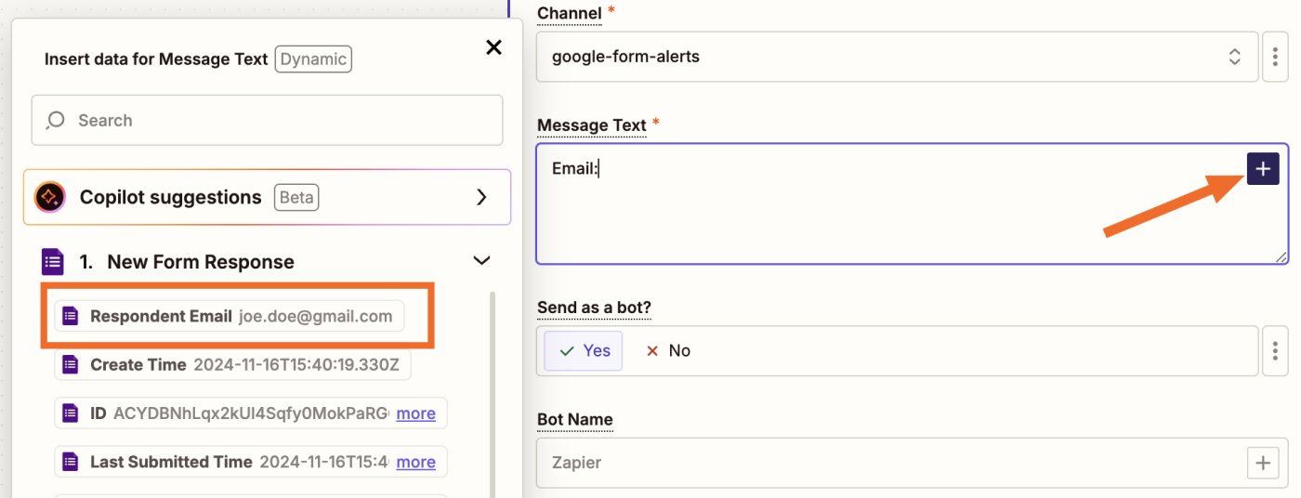
Task: Click the Beta badge next to Copilot
Action: pyautogui.click(x=296, y=197)
